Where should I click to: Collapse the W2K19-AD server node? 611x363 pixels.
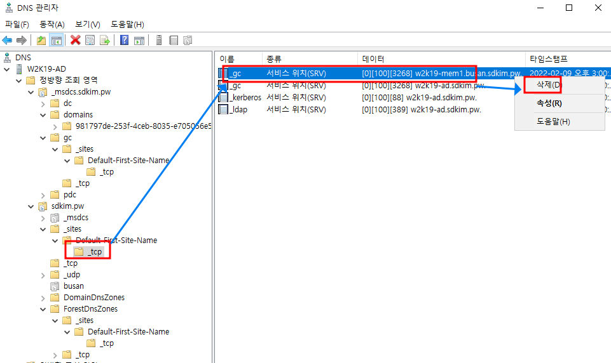(x=6, y=69)
